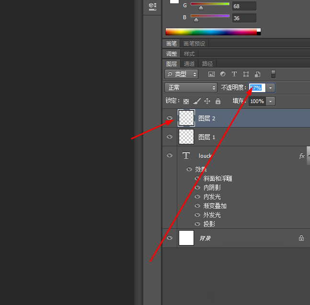Click the 3D panel icon in the dock
310x305 pixels.
click(152, 7)
